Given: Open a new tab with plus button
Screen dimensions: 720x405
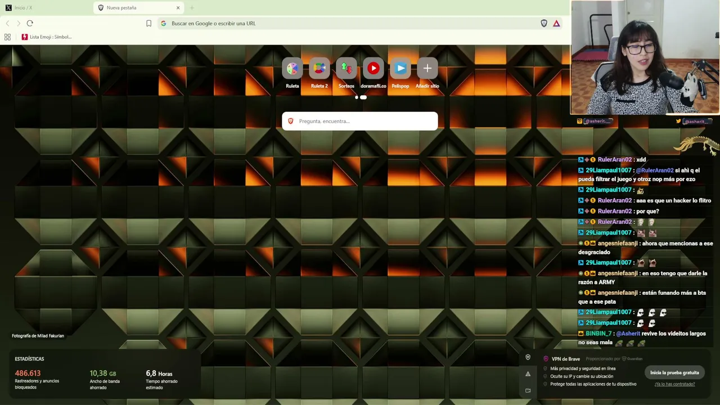Looking at the screenshot, I should (192, 8).
